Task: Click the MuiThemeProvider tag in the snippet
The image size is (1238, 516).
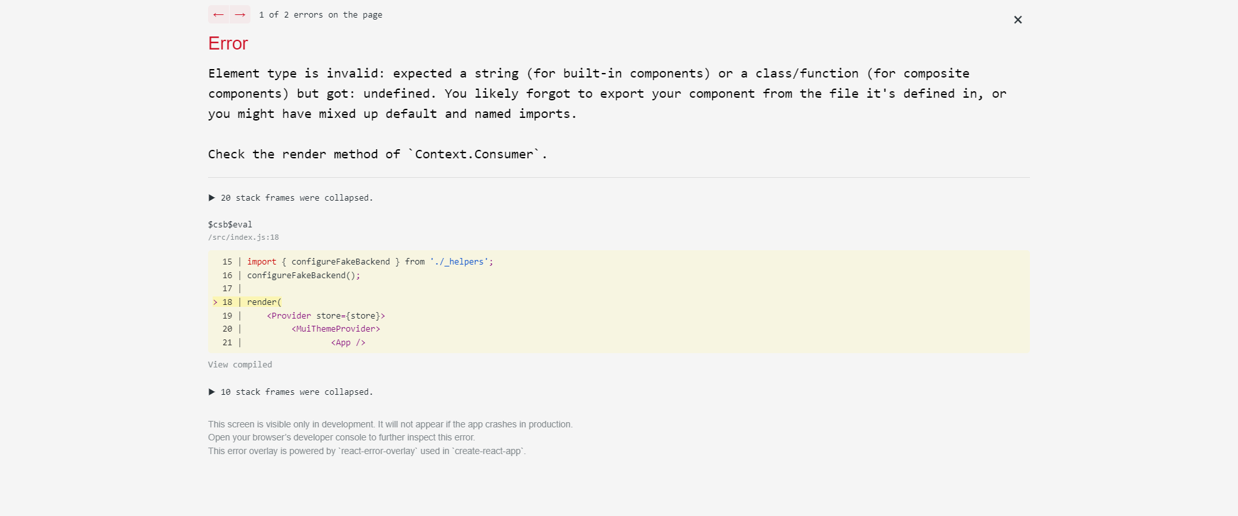Action: click(336, 329)
